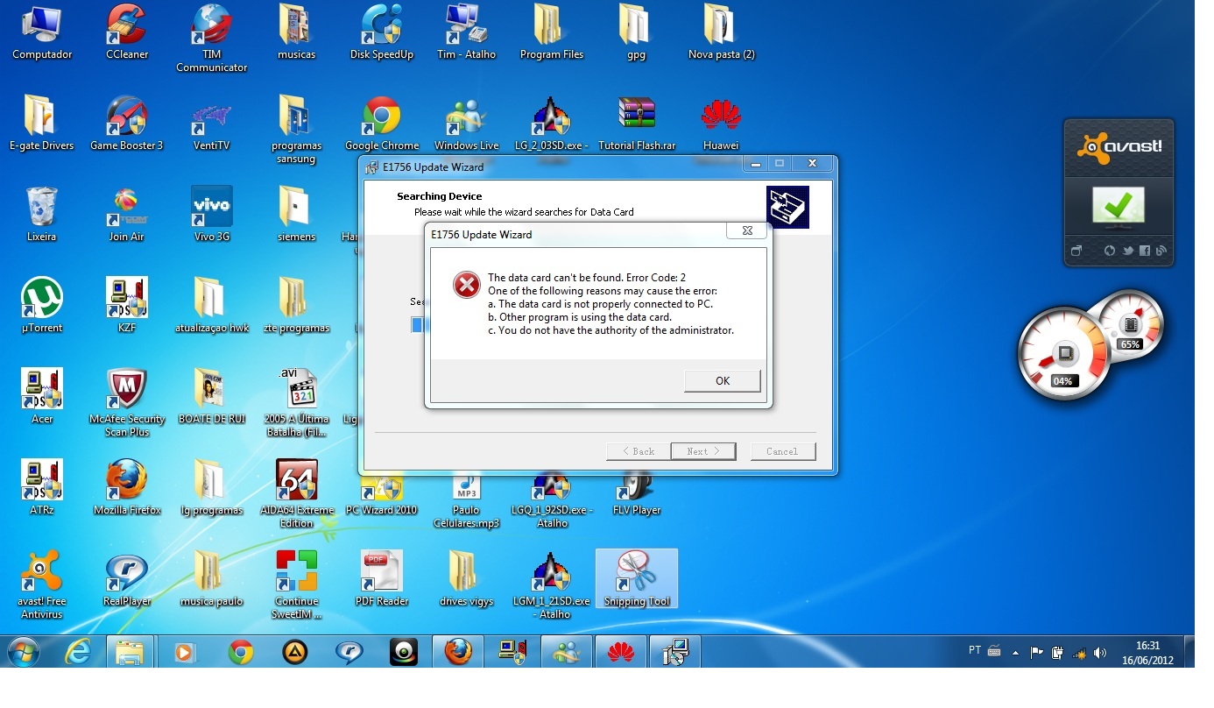The height and width of the screenshot is (708, 1214).
Task: Close the error message dialog with X
Action: [747, 230]
